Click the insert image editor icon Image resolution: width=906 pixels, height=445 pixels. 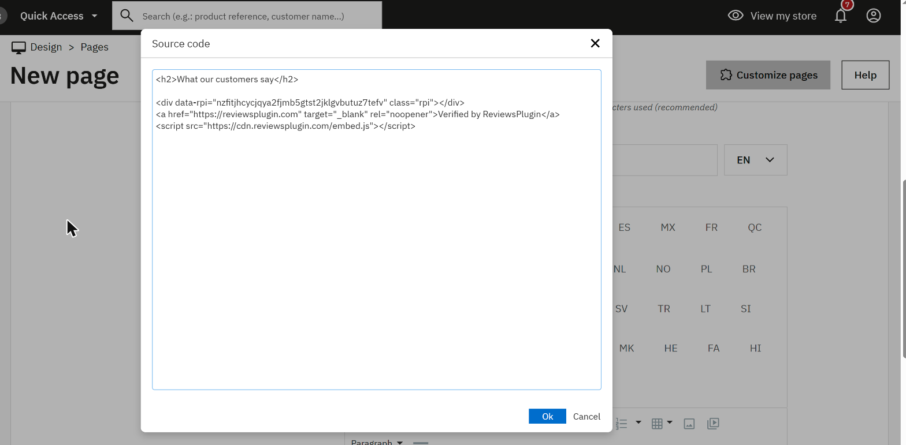pos(689,424)
